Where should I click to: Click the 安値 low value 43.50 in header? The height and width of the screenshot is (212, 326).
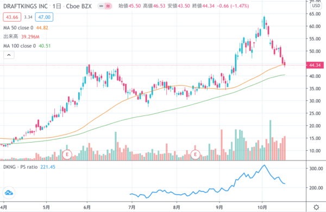tap(184, 6)
